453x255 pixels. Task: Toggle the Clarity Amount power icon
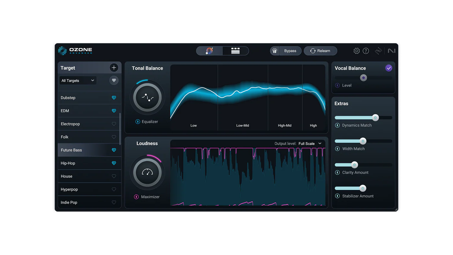click(x=337, y=172)
